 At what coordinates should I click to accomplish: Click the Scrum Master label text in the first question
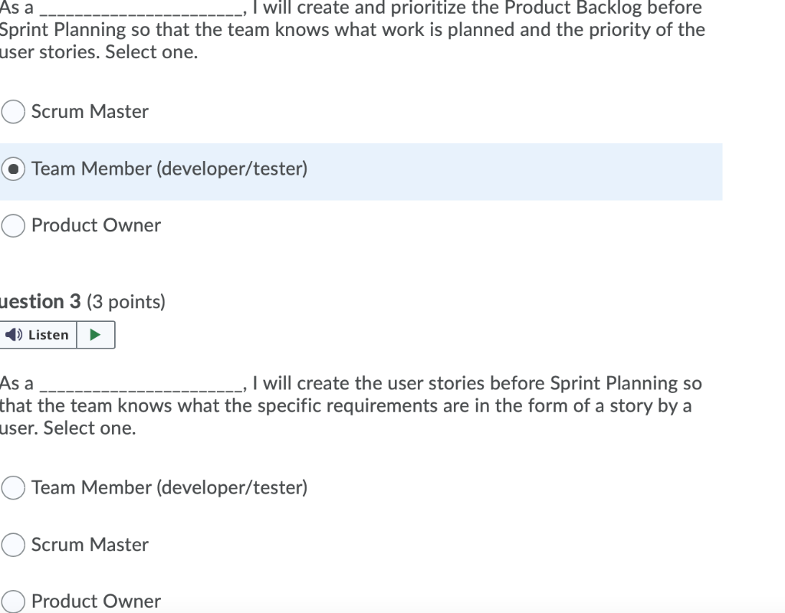pyautogui.click(x=89, y=112)
